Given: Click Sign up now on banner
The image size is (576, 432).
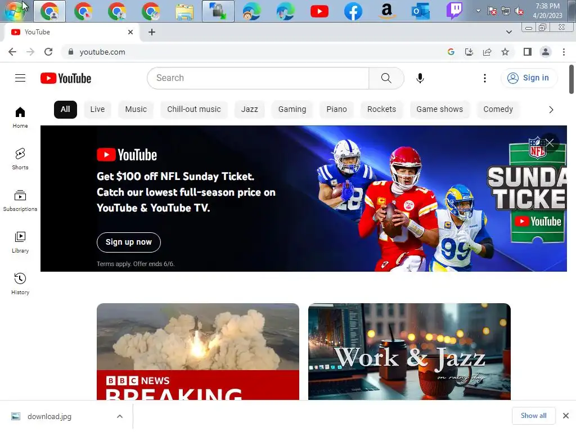Looking at the screenshot, I should click(129, 242).
